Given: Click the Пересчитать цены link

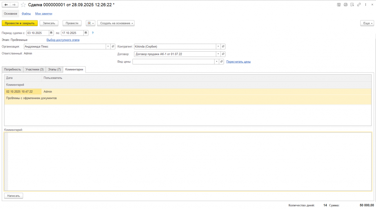Looking at the screenshot, I should tap(238, 62).
